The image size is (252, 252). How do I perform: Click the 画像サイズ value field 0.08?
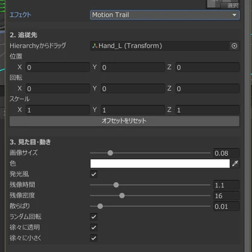click(x=226, y=153)
